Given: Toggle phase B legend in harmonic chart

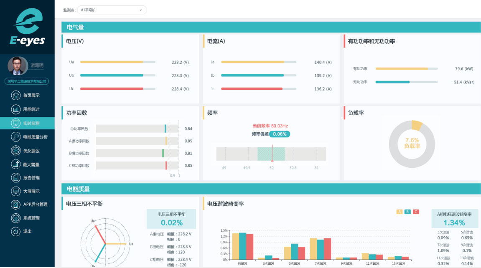Looking at the screenshot, I should pos(407,212).
